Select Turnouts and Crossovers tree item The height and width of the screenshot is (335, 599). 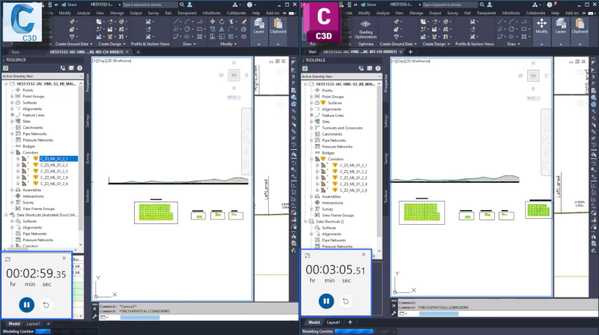click(342, 128)
